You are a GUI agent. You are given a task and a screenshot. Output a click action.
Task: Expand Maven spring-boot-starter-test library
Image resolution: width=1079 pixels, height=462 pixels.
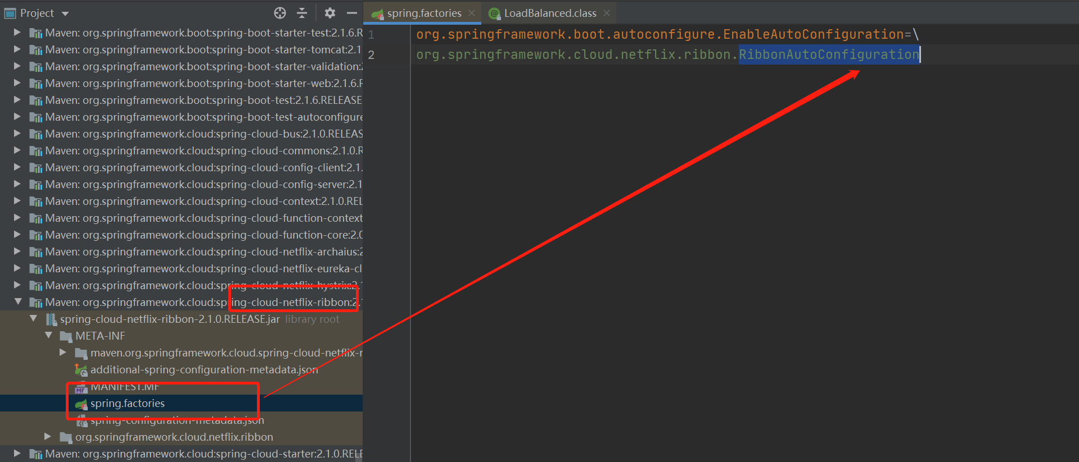pos(17,33)
